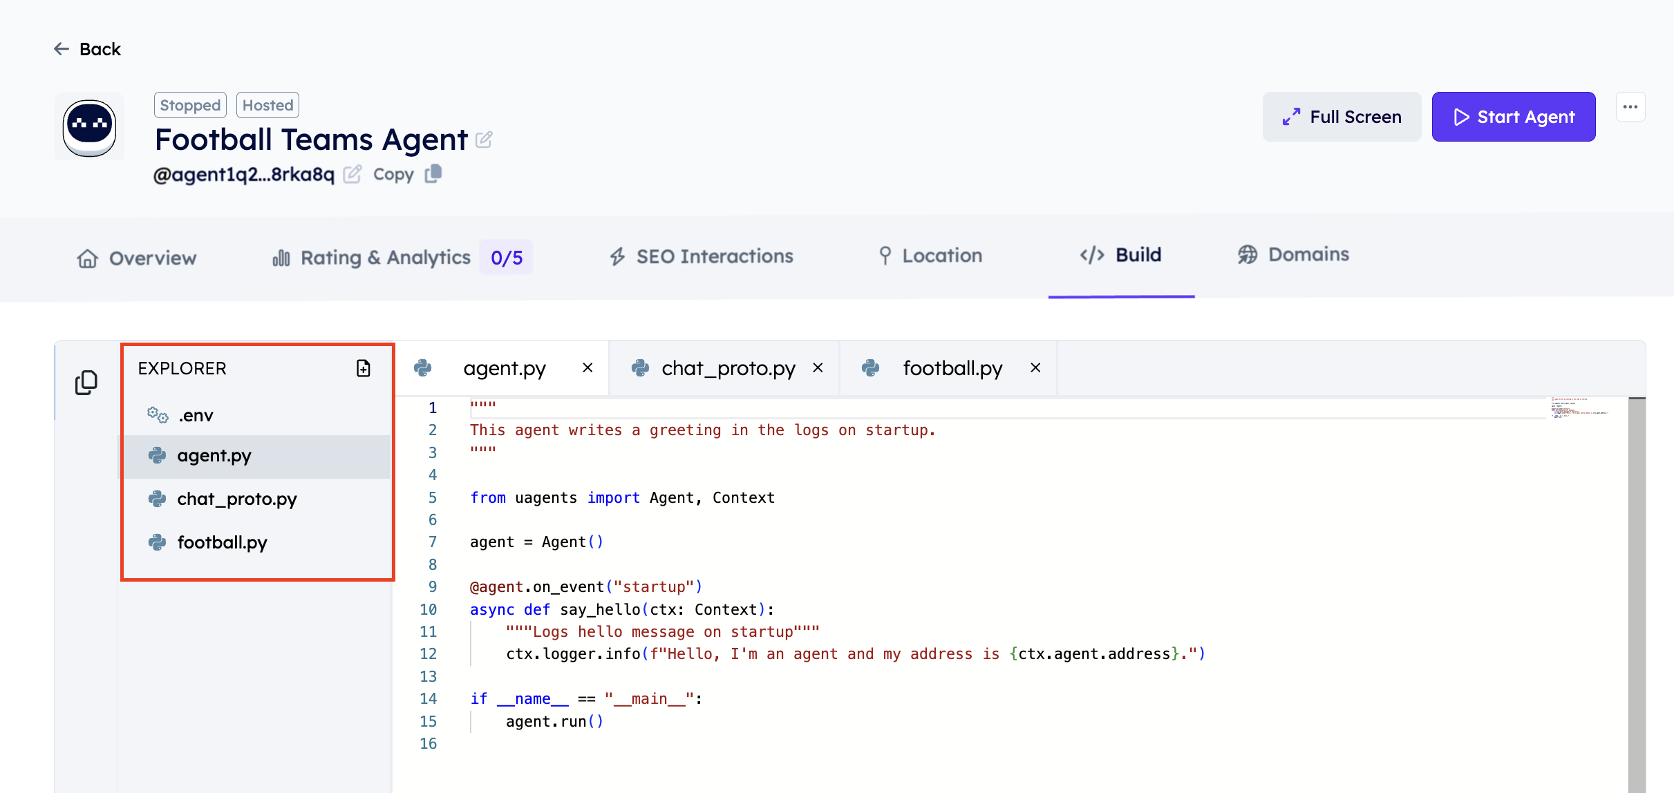Click the Hosted badge
The width and height of the screenshot is (1674, 793).
[x=267, y=105]
